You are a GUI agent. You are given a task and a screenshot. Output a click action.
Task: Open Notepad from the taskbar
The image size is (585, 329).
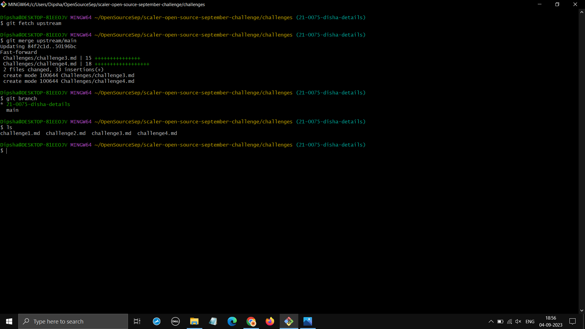pyautogui.click(x=213, y=321)
